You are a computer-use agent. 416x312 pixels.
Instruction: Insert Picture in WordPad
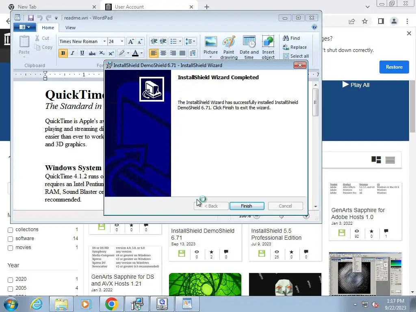[211, 47]
